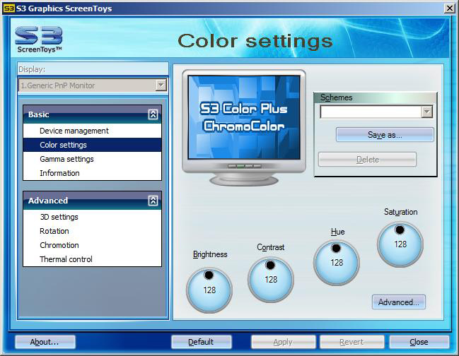The image size is (459, 356).
Task: Collapse the Basic section
Action: pos(153,114)
